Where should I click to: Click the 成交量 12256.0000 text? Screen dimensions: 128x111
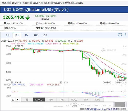pos(46,28)
